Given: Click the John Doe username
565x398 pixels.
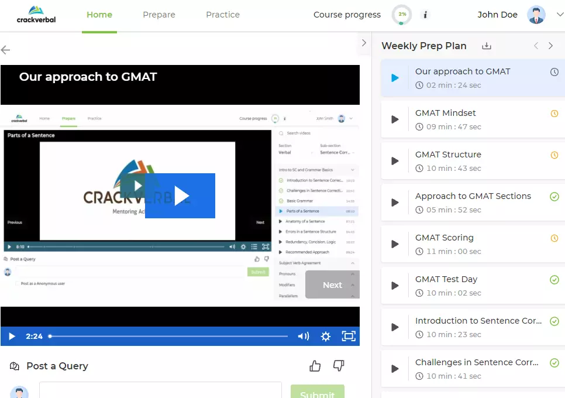Looking at the screenshot, I should pyautogui.click(x=497, y=15).
